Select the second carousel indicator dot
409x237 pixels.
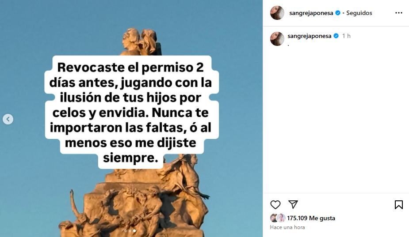click(x=130, y=231)
